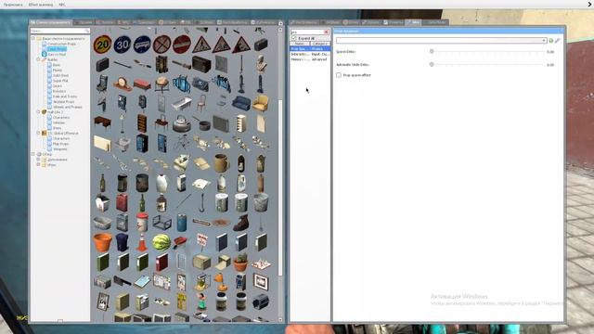Click the prop grid vertical scrollbar
The width and height of the screenshot is (594, 334).
pyautogui.click(x=280, y=187)
